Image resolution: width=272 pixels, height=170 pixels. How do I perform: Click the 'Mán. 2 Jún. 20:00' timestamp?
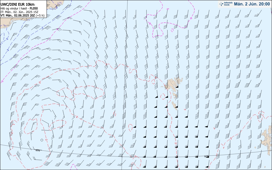pos(252,4)
